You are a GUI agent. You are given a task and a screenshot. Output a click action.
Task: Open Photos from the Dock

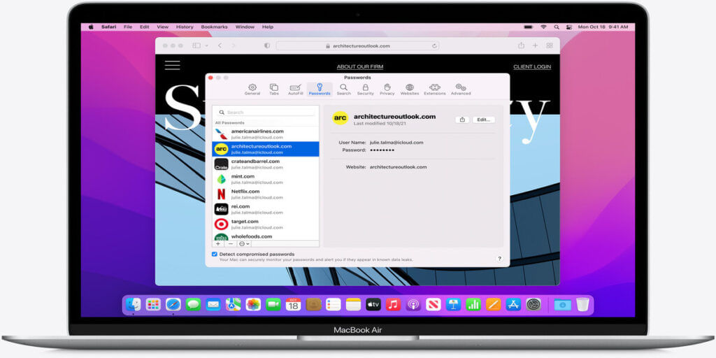pyautogui.click(x=253, y=304)
